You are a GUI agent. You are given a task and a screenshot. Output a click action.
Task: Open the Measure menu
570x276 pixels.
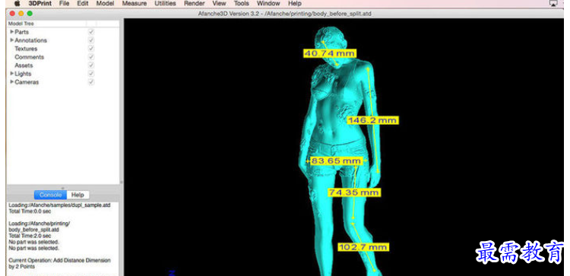coord(135,3)
